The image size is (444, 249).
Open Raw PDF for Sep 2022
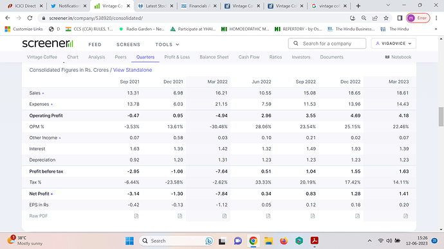coord(313,216)
